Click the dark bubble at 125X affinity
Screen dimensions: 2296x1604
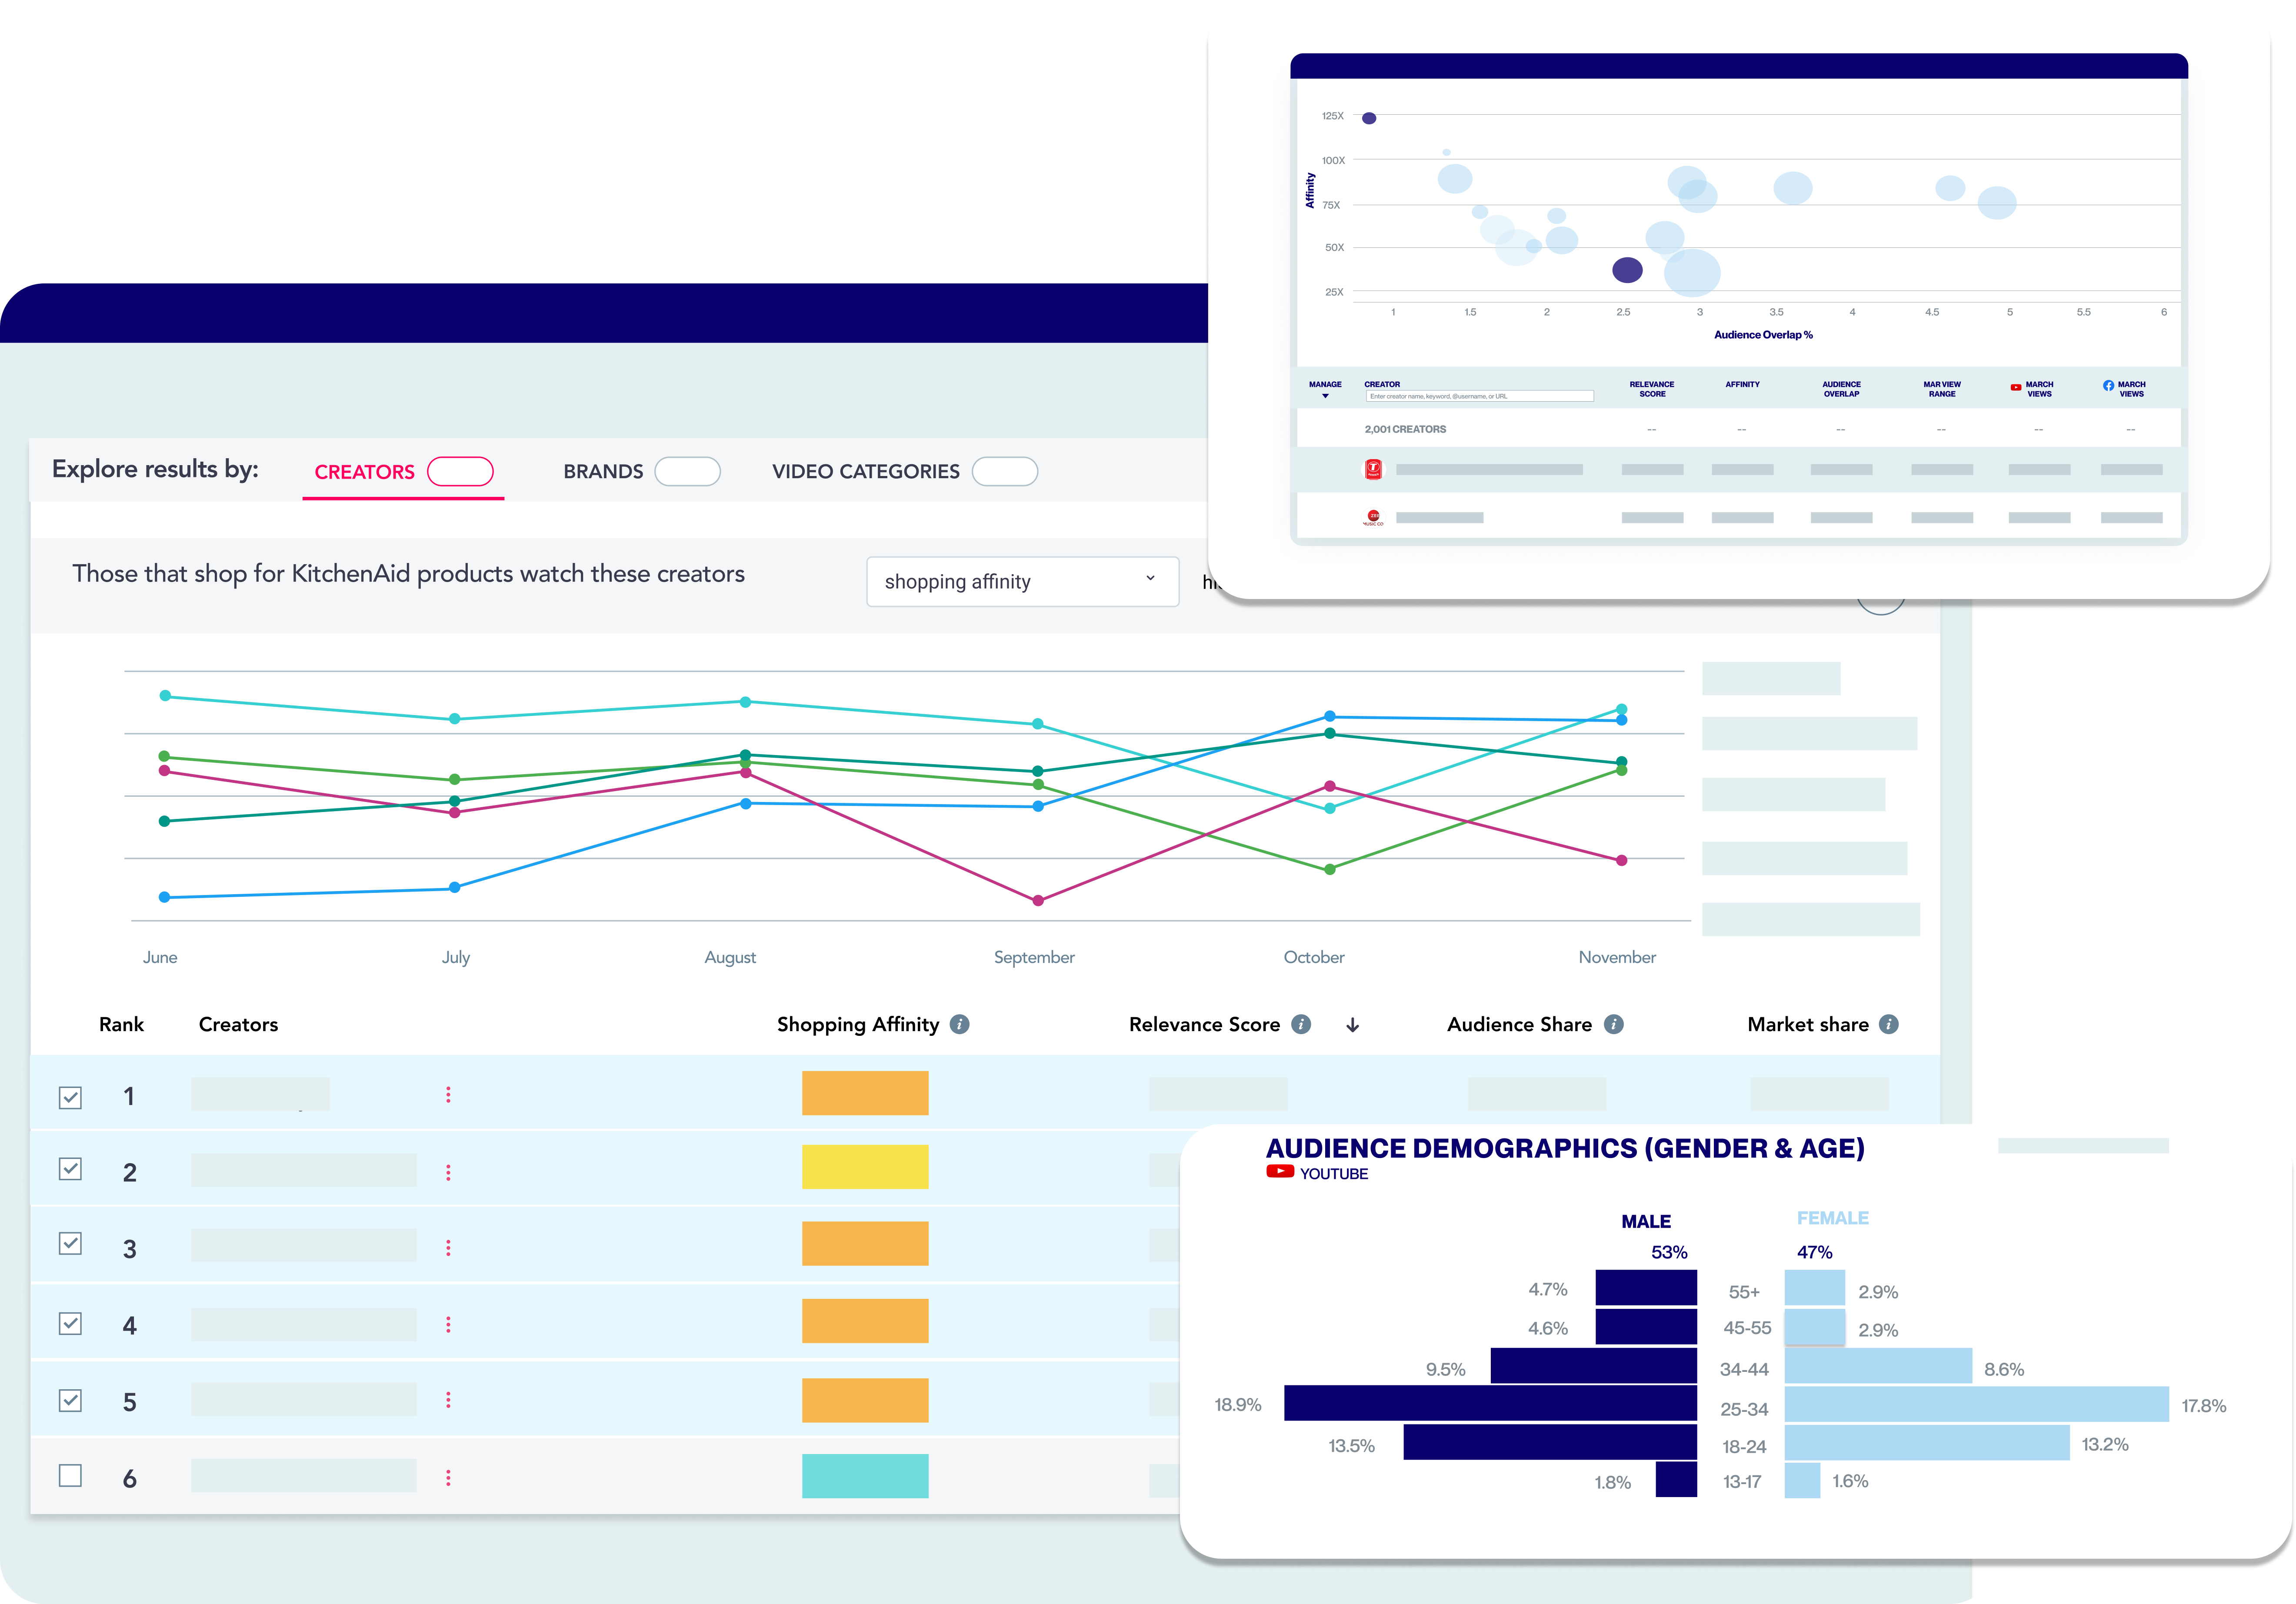click(x=1369, y=118)
